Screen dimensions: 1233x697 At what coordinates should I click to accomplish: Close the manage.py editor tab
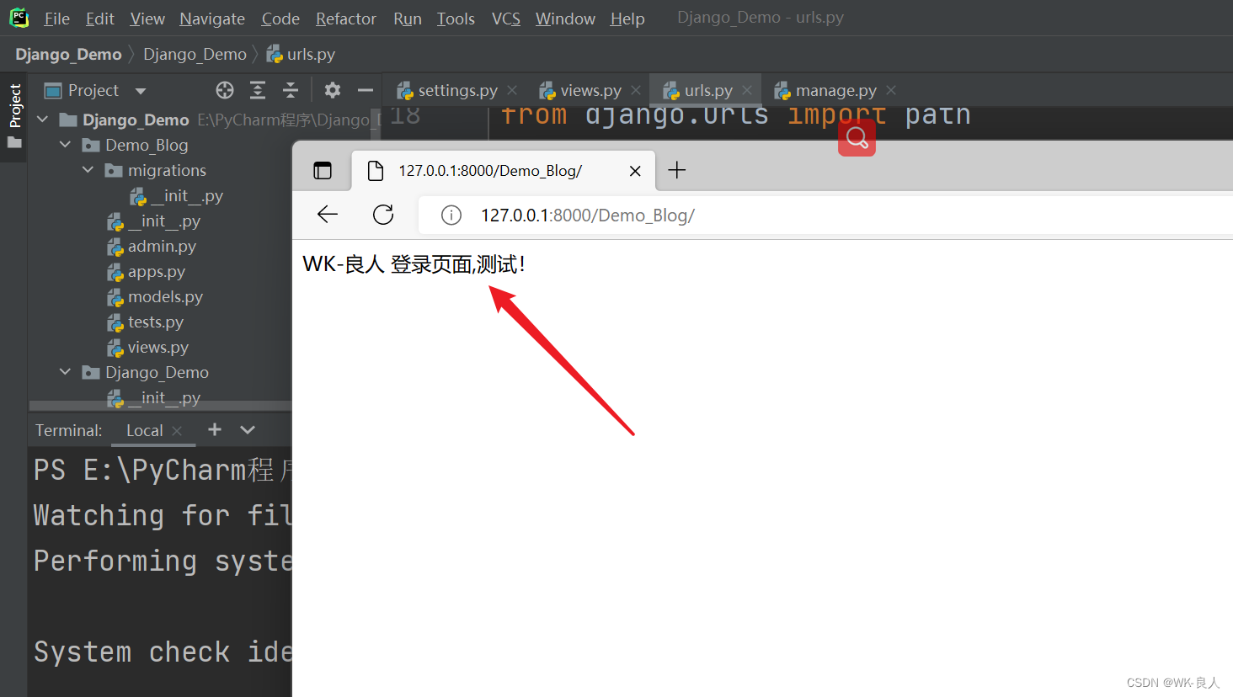pos(891,90)
